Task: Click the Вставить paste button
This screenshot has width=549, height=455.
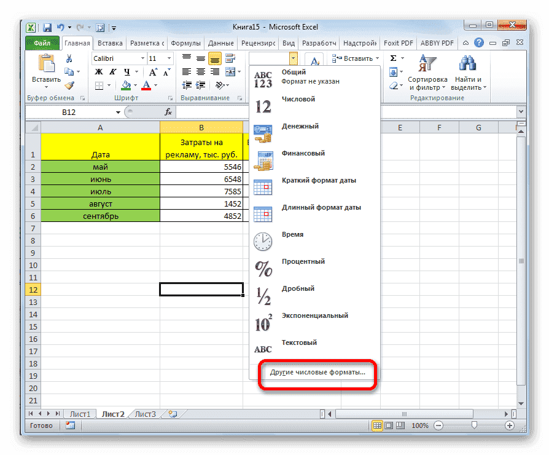Action: pyautogui.click(x=46, y=69)
